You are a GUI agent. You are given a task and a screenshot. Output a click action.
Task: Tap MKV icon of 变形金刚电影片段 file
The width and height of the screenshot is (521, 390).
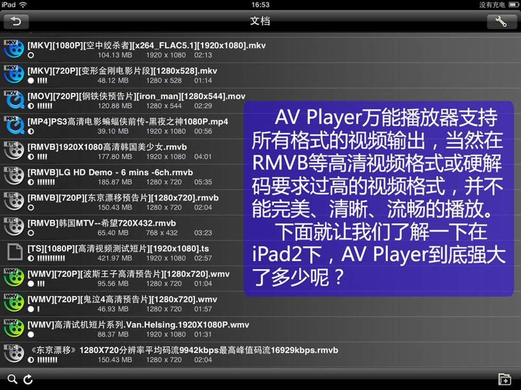[14, 74]
